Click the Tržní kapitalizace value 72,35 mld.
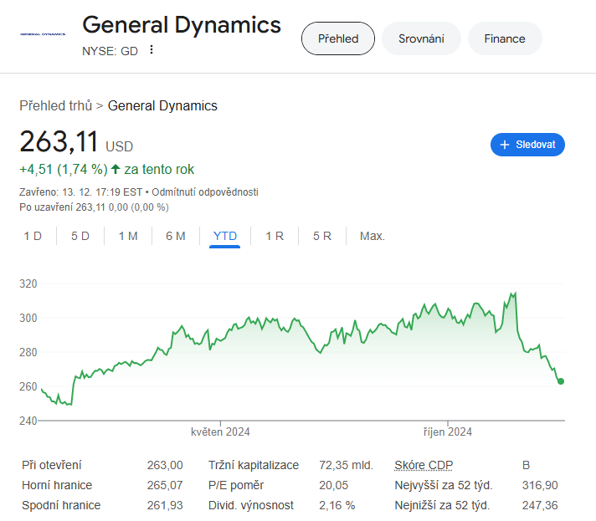The height and width of the screenshot is (521, 596). (x=346, y=465)
